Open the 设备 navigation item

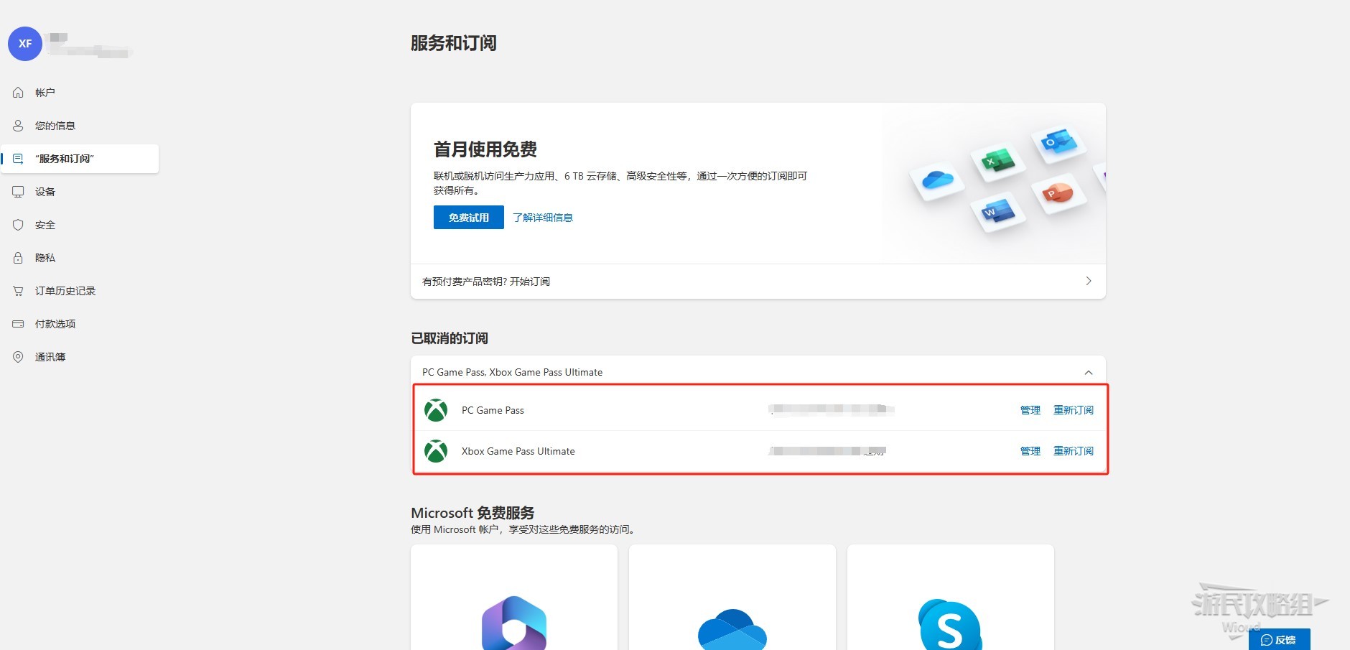(80, 192)
